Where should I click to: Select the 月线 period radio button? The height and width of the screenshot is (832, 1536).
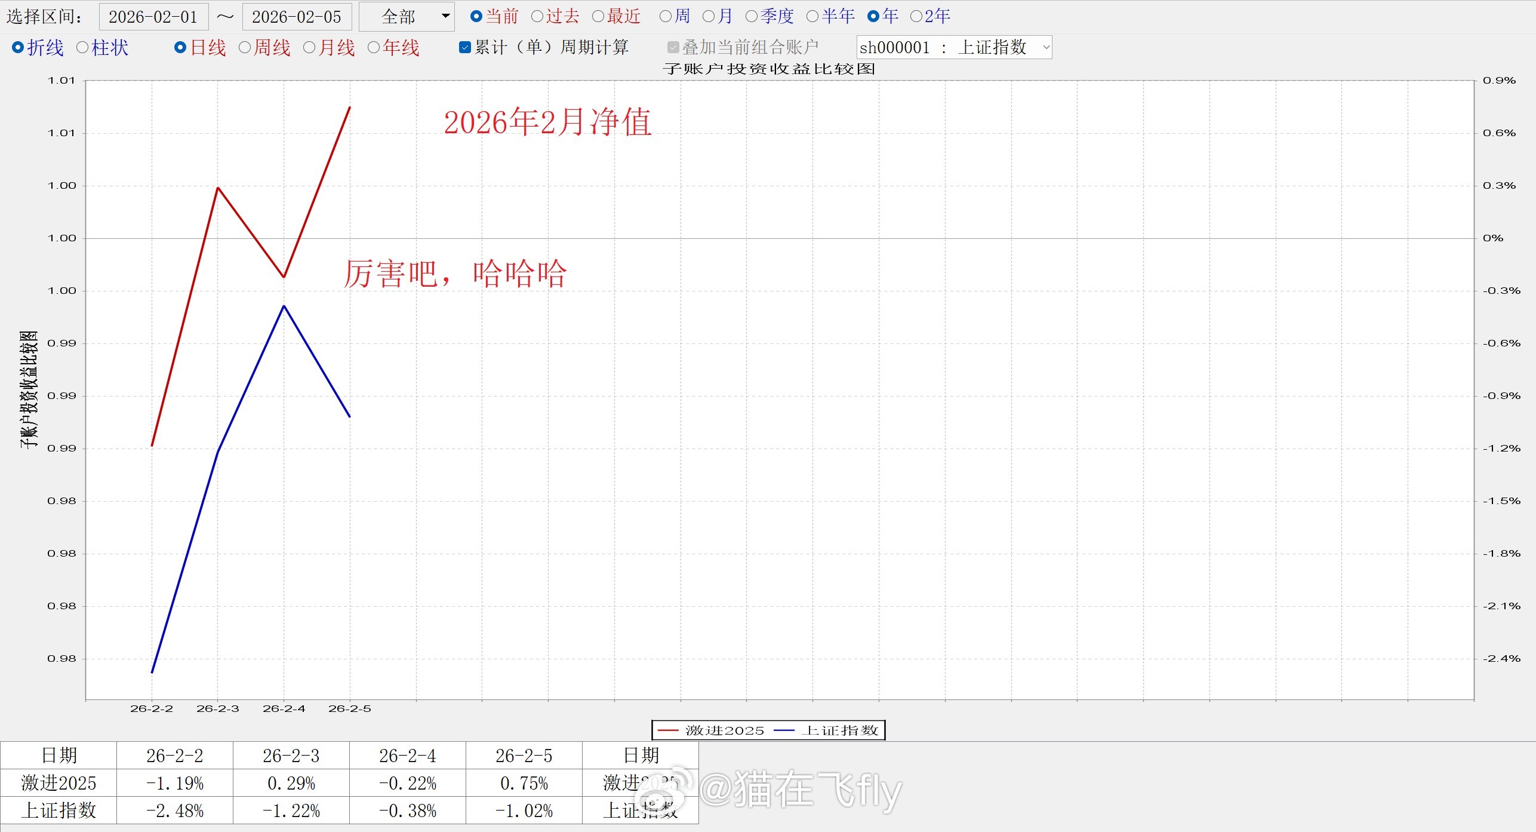point(309,47)
